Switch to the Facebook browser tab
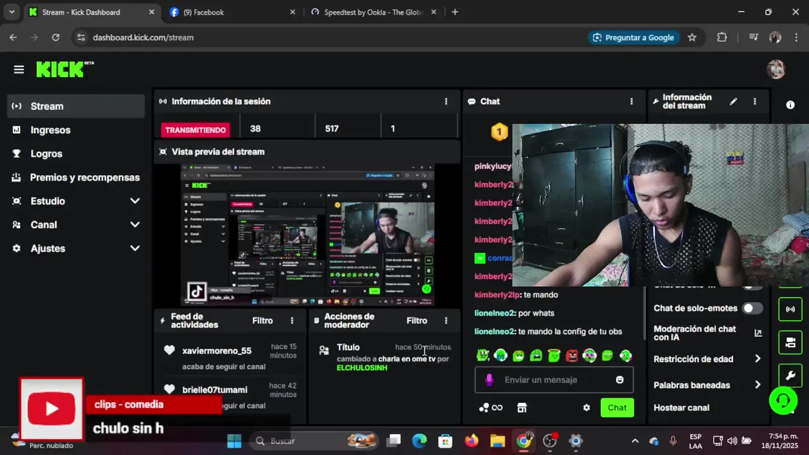The width and height of the screenshot is (809, 455). point(231,12)
